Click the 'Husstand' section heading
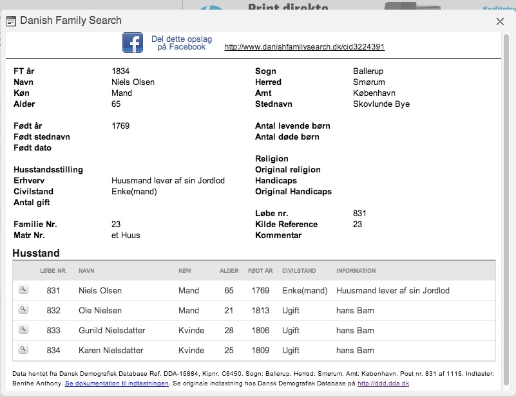Viewport: 516px width, 397px height. 36,253
